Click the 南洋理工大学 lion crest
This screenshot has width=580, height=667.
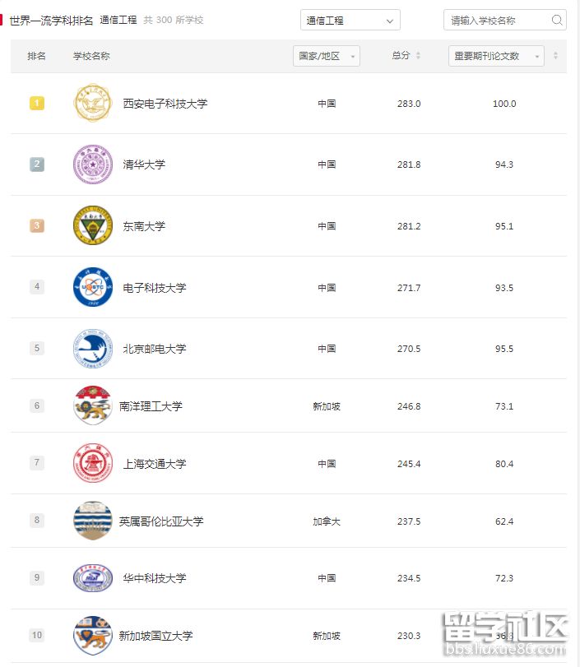point(92,405)
